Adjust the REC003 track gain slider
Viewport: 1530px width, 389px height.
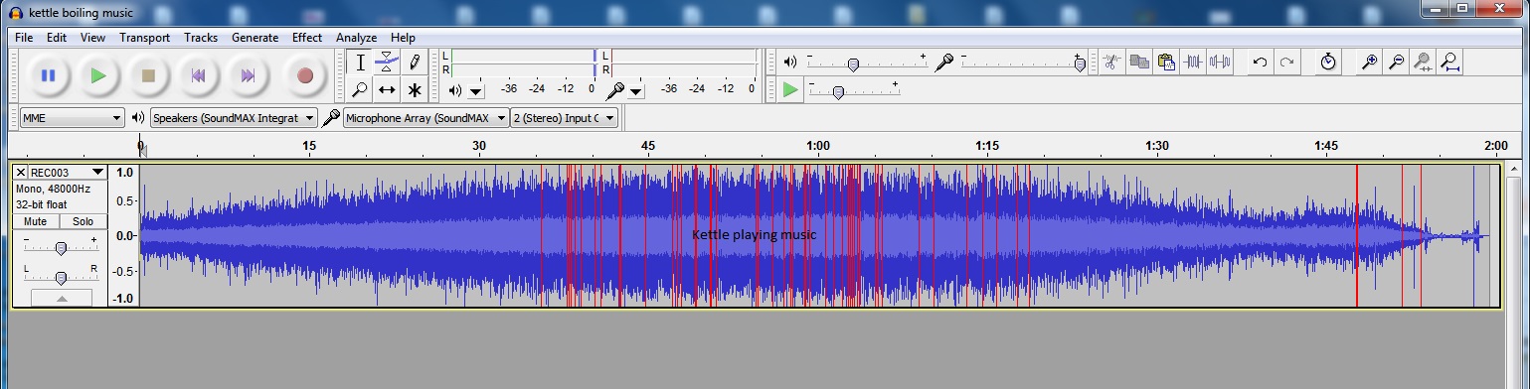61,247
